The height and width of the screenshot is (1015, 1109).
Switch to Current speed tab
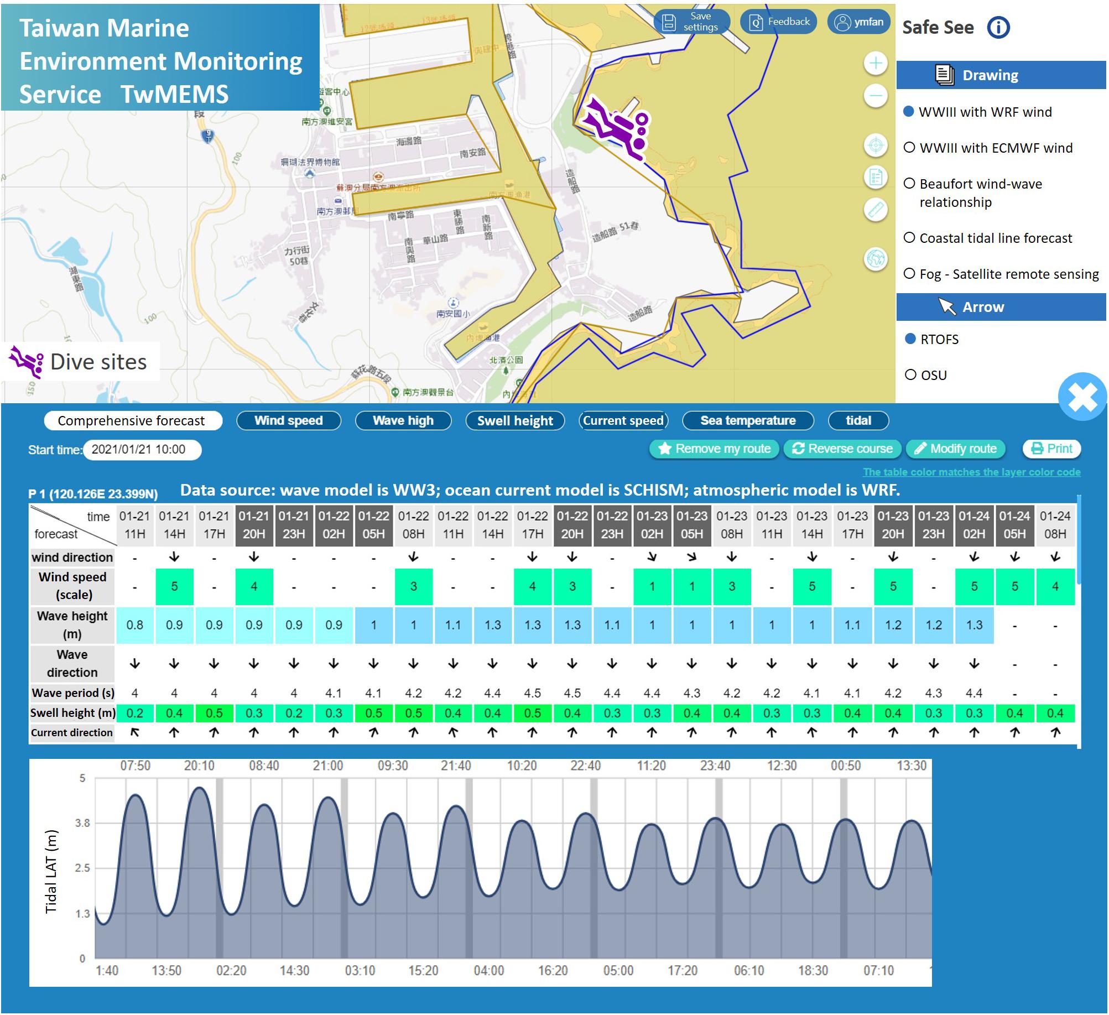pos(623,420)
